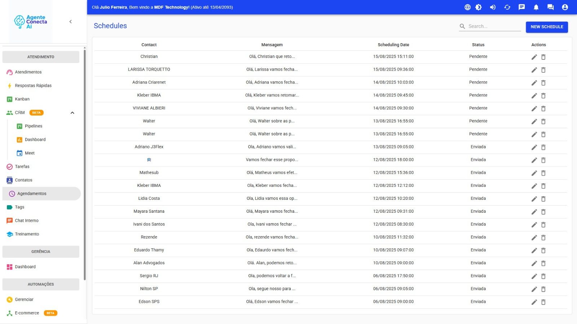Delete the Adriano J3Flex schedule
This screenshot has height=324, width=577.
tap(543, 147)
